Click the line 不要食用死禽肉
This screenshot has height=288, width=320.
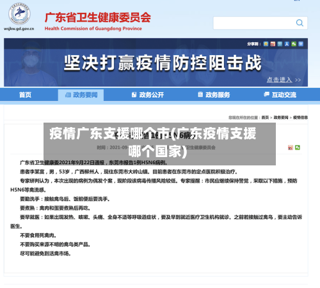[38, 235]
